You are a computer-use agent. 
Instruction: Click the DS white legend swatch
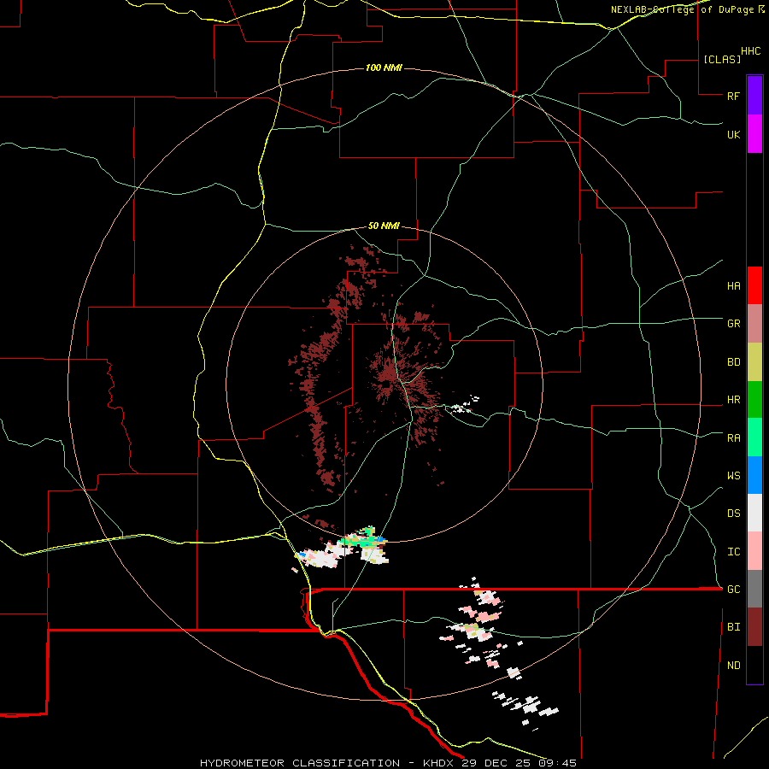754,513
